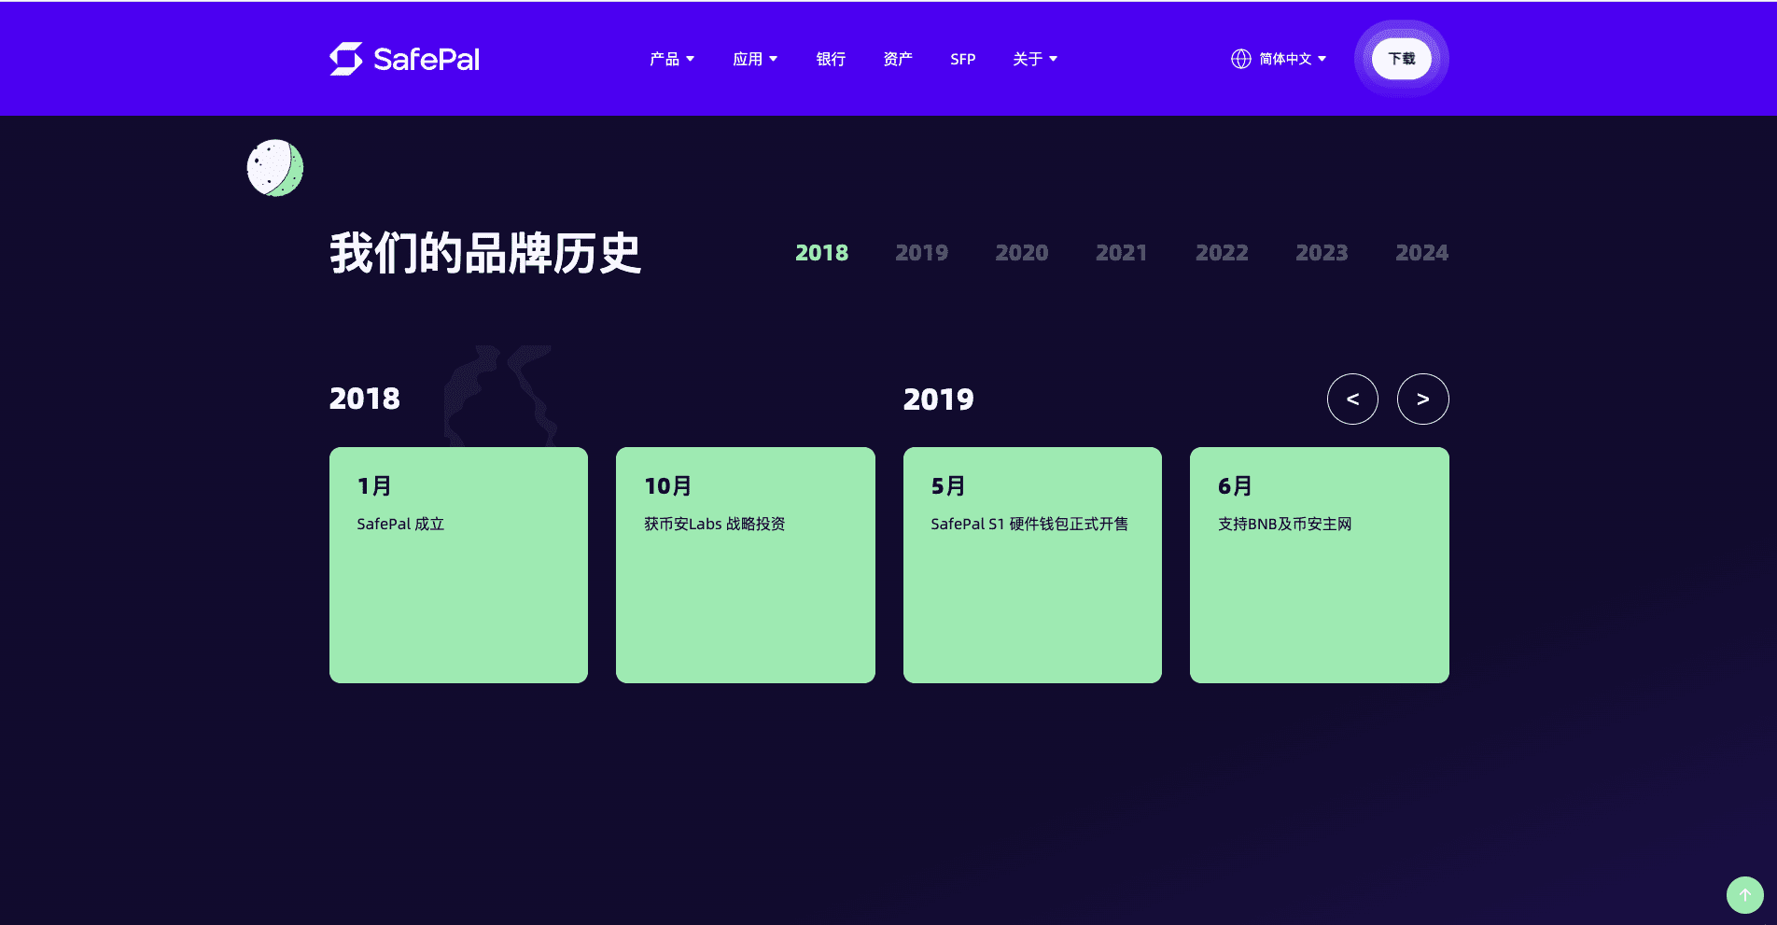Click the 下载 download button
Image resolution: width=1777 pixels, height=925 pixels.
(x=1402, y=59)
